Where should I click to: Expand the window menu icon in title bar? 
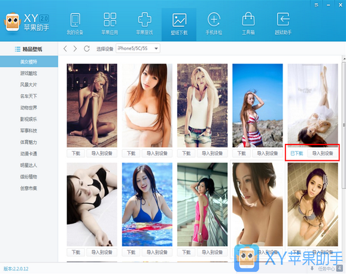click(317, 5)
